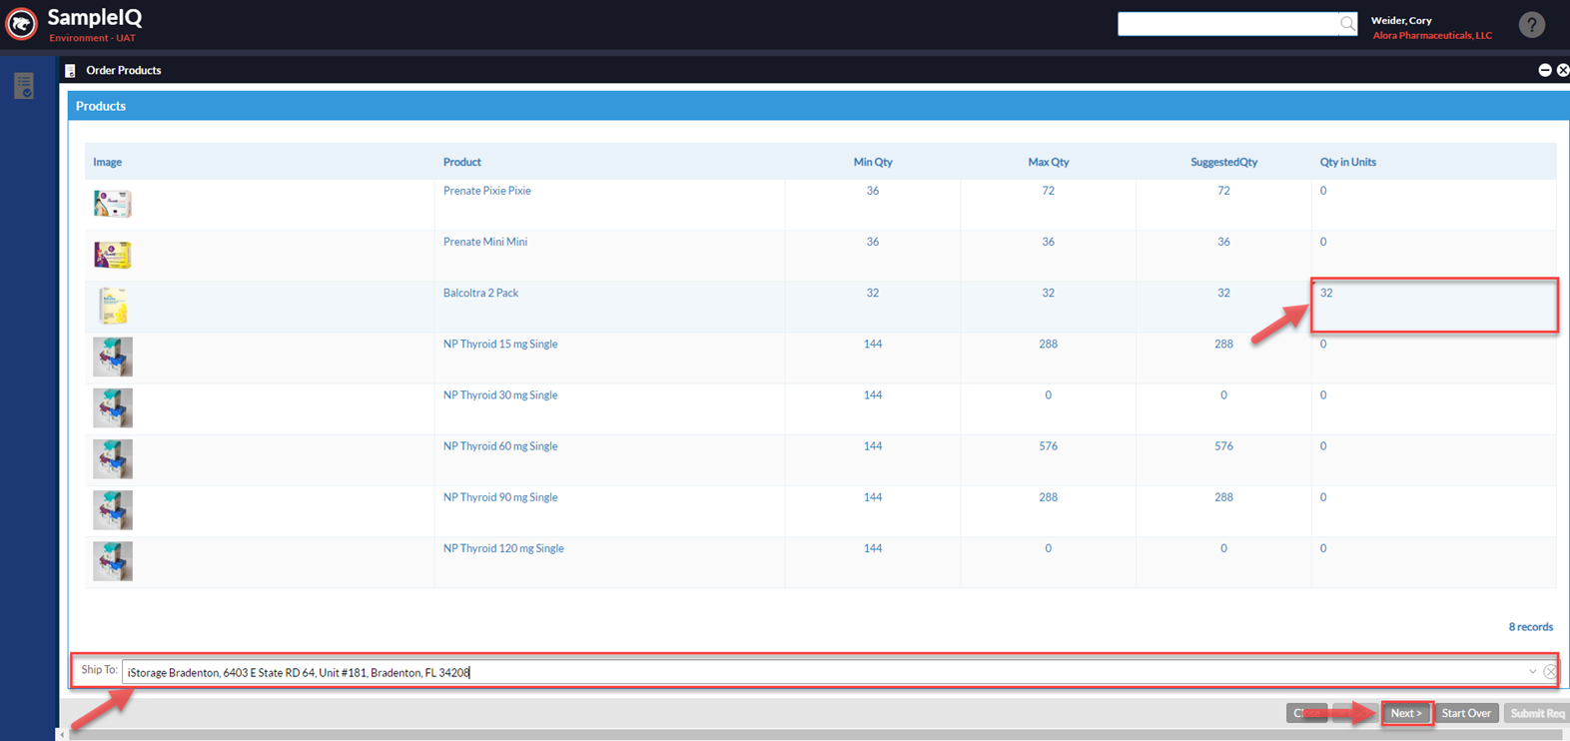Click NP Thyroid 60 mg Max Qty 576
This screenshot has width=1570, height=741.
[x=1048, y=445]
